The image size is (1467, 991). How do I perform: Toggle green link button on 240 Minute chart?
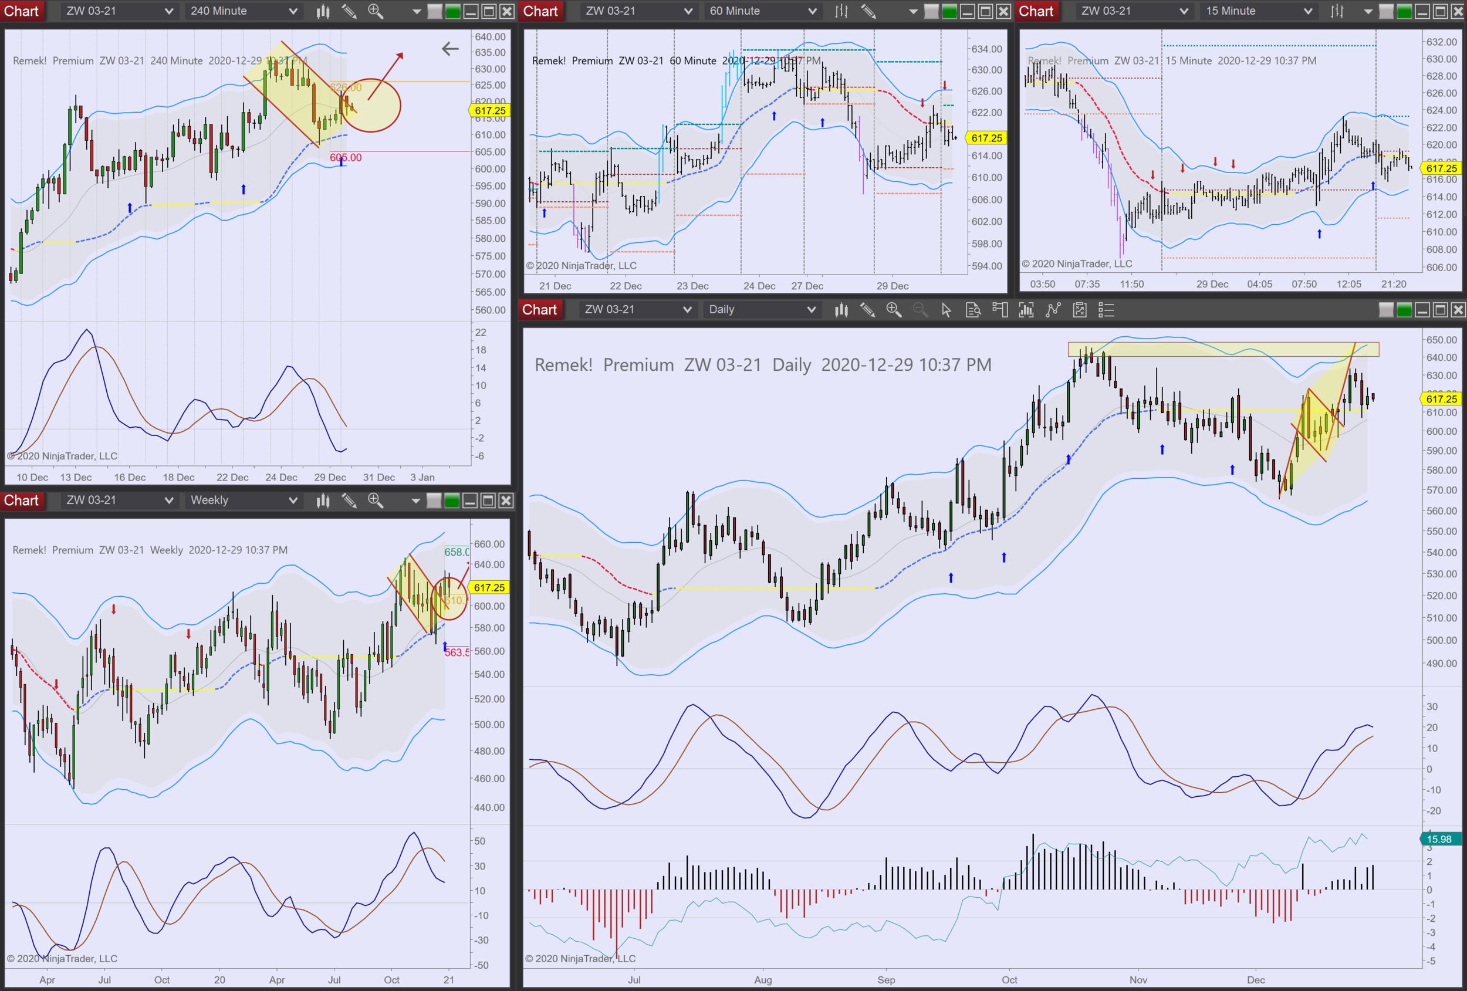(452, 11)
